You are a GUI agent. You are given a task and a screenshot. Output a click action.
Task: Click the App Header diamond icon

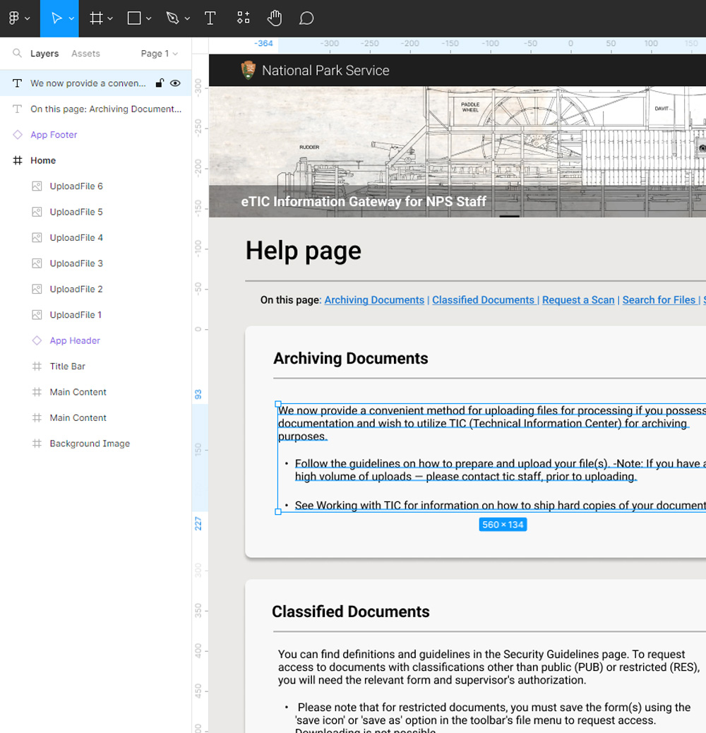(x=37, y=340)
